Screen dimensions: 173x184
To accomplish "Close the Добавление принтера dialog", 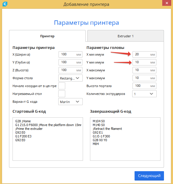I will pyautogui.click(x=167, y=3).
